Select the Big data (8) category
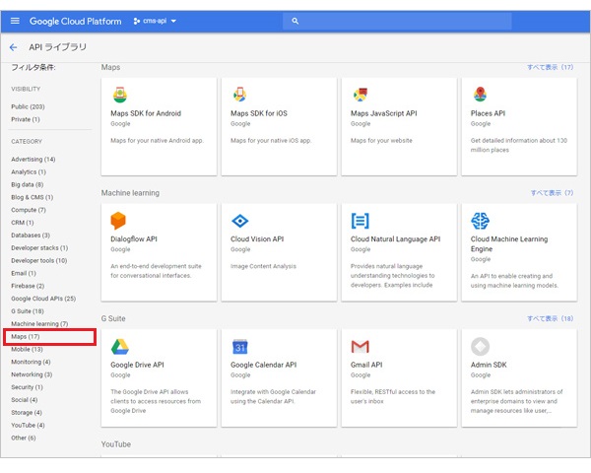 (x=28, y=184)
